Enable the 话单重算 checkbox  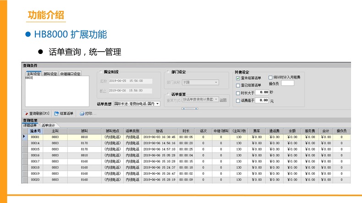coord(168,94)
